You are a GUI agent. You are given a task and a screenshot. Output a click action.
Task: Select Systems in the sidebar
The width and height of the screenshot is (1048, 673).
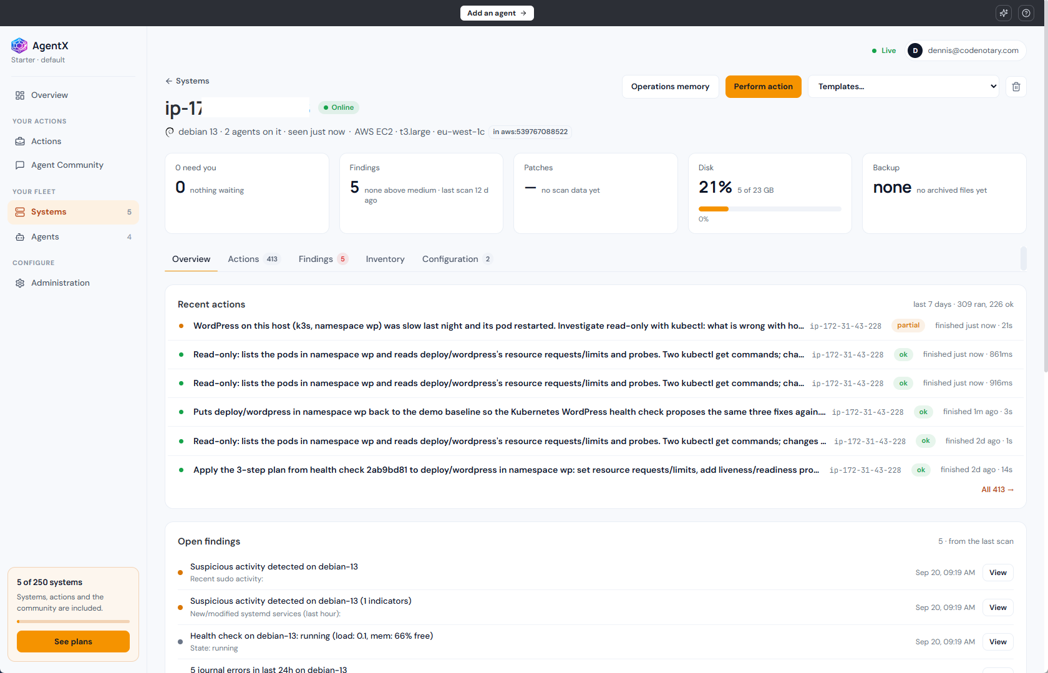coord(73,212)
